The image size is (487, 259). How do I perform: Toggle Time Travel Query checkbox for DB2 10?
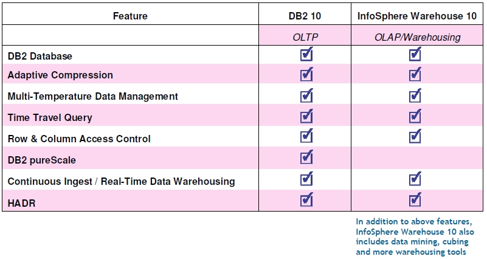click(x=306, y=117)
